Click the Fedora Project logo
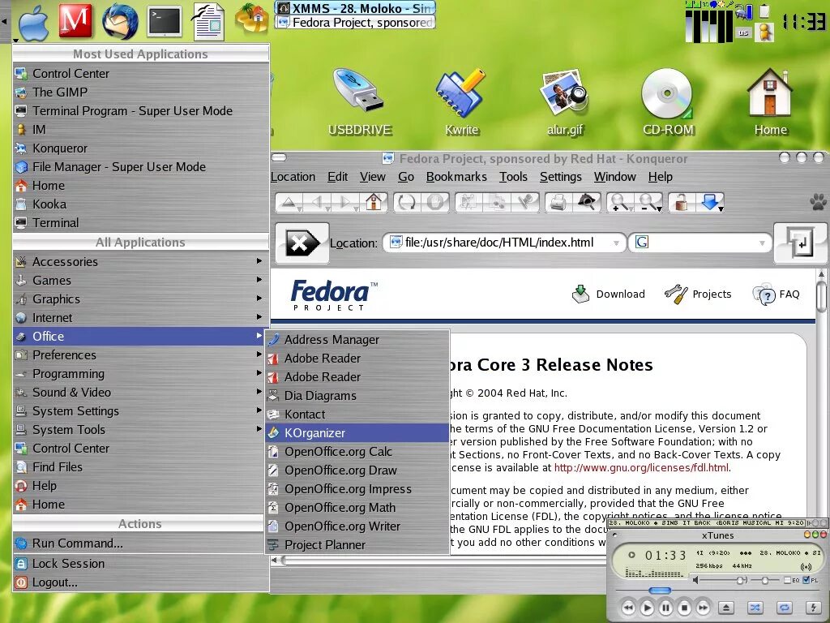The image size is (830, 623). click(x=333, y=295)
